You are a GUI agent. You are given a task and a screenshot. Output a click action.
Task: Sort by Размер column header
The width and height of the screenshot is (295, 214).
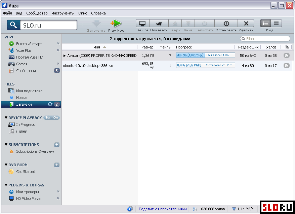click(147, 47)
